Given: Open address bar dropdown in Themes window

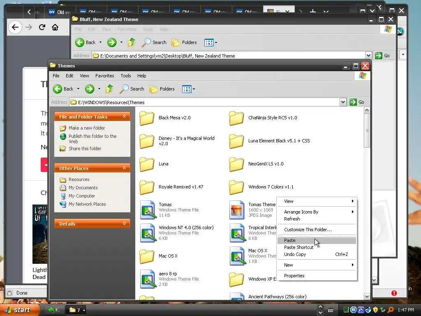Looking at the screenshot, I should [343, 102].
